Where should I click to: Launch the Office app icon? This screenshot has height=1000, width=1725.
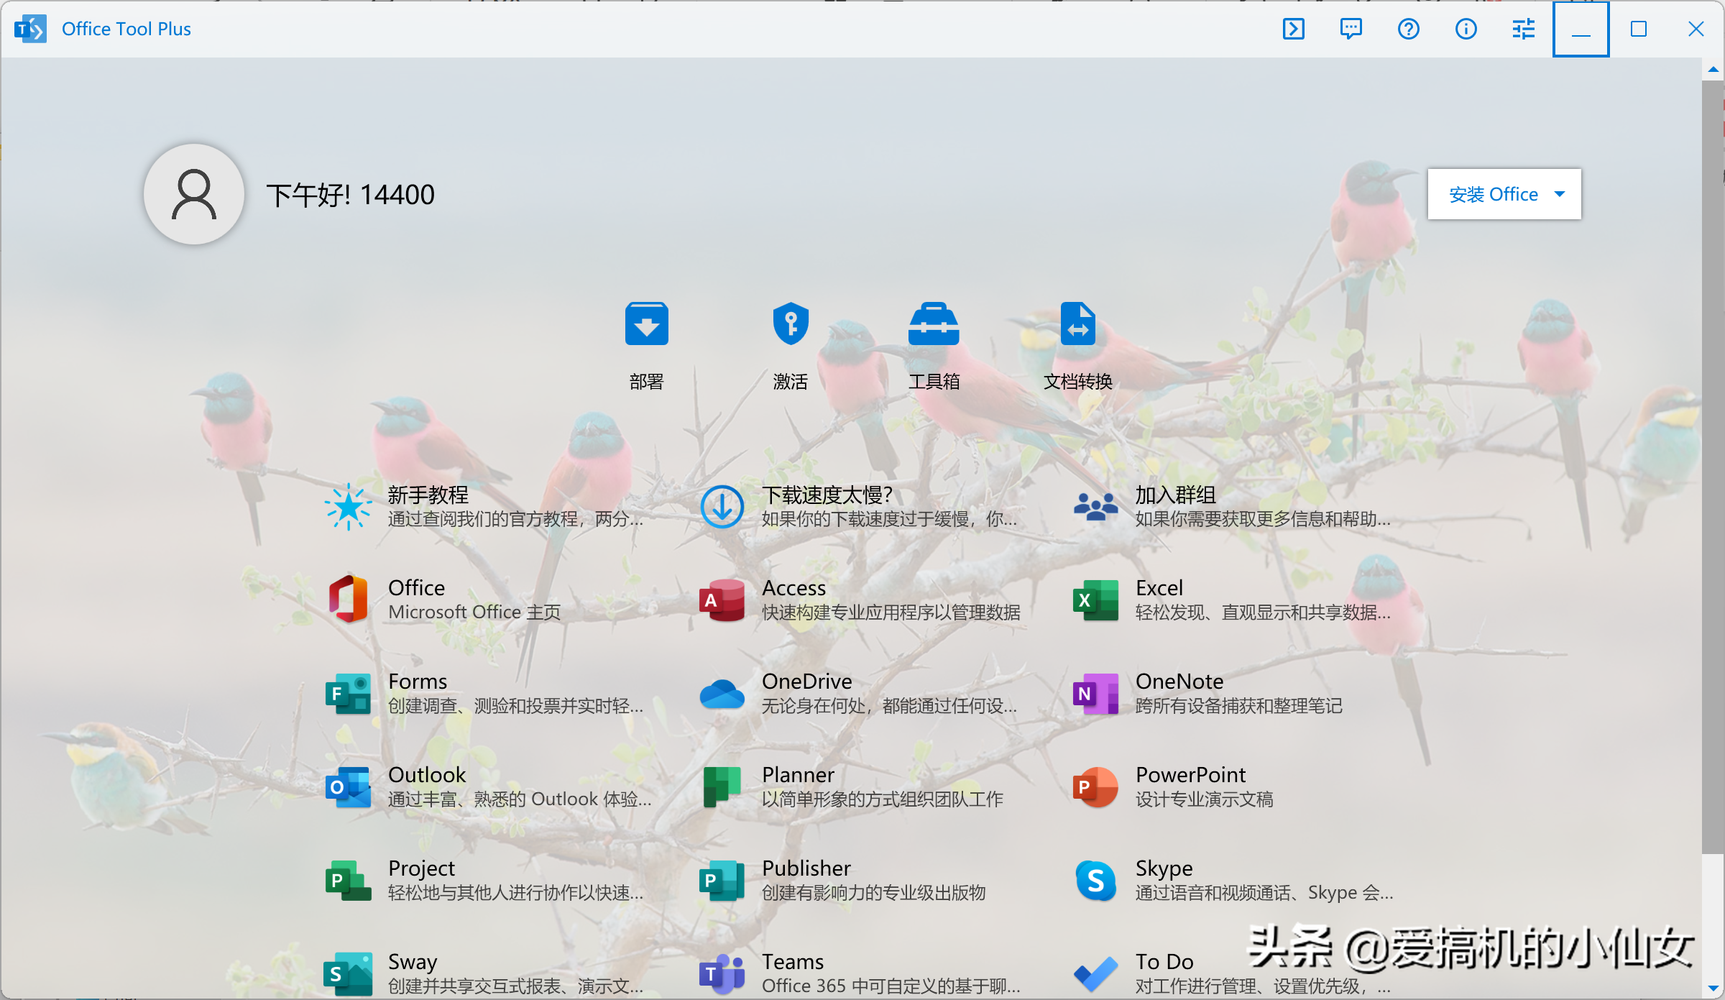348,600
